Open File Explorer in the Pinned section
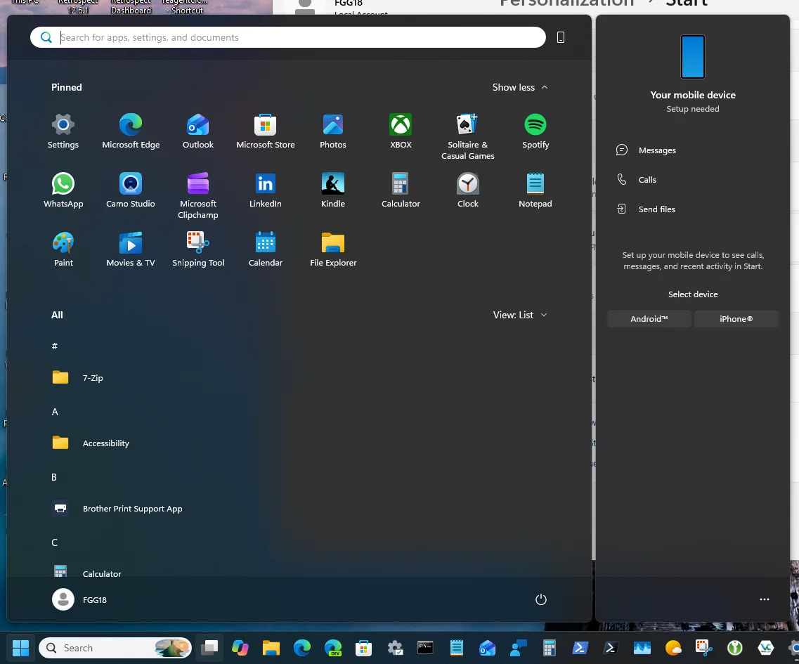The image size is (799, 664). 333,249
